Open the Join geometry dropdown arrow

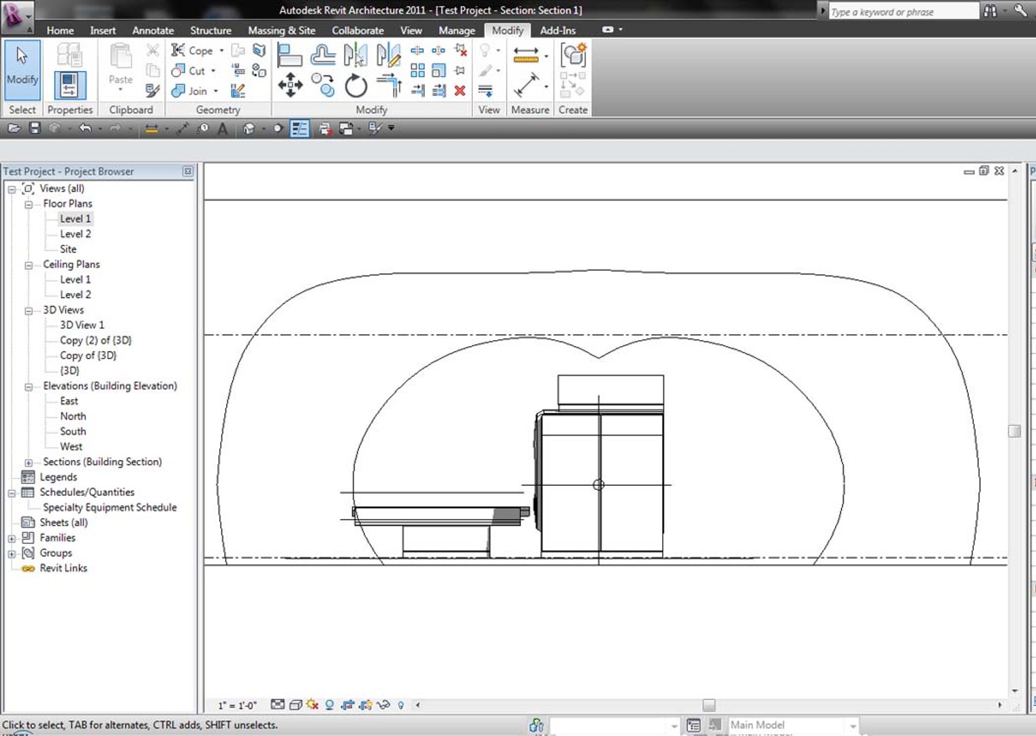216,91
